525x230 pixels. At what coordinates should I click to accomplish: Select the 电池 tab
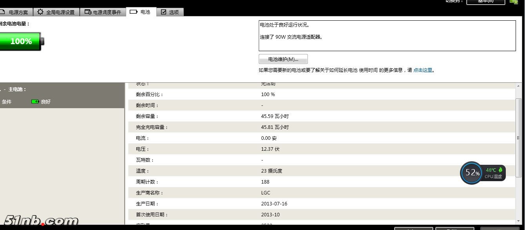tap(141, 12)
